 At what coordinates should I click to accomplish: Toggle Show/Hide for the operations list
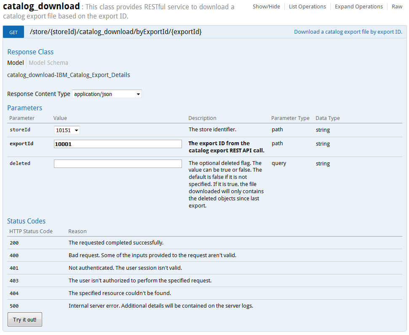(266, 6)
